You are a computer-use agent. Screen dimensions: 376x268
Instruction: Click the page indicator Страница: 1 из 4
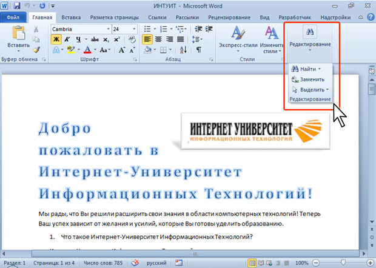tap(54, 263)
